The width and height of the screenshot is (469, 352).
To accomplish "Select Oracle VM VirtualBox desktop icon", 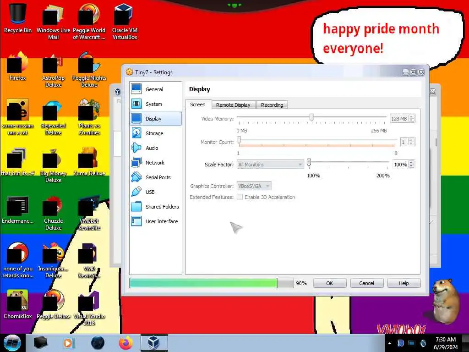I will (x=125, y=22).
